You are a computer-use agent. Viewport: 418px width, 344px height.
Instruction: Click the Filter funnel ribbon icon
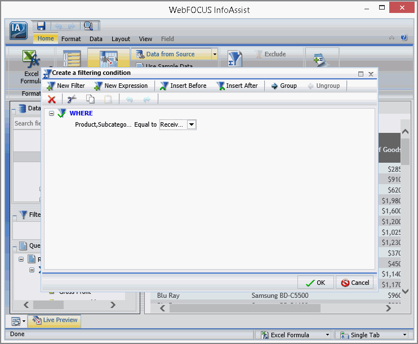235,59
